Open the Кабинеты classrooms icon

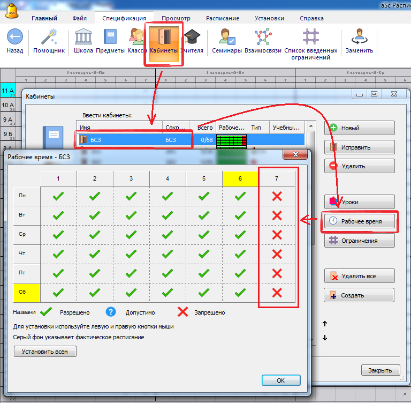coord(164,39)
